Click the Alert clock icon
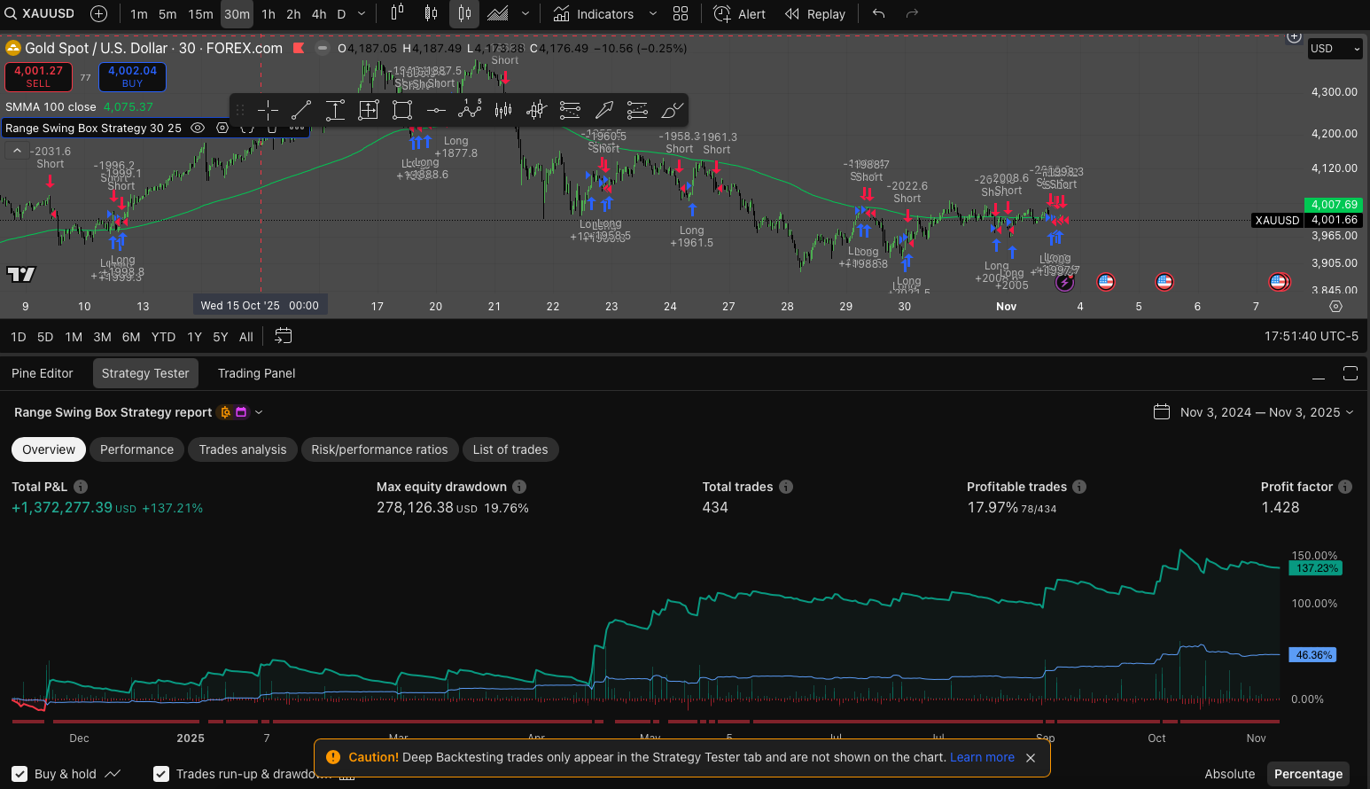The width and height of the screenshot is (1370, 789). click(x=722, y=14)
